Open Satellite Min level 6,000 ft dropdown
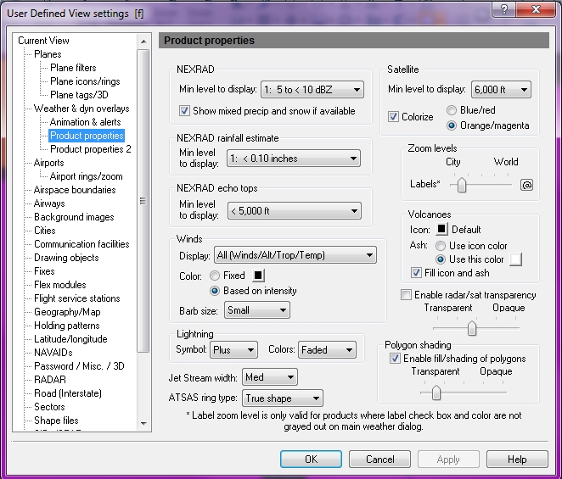The height and width of the screenshot is (479, 562). (501, 90)
